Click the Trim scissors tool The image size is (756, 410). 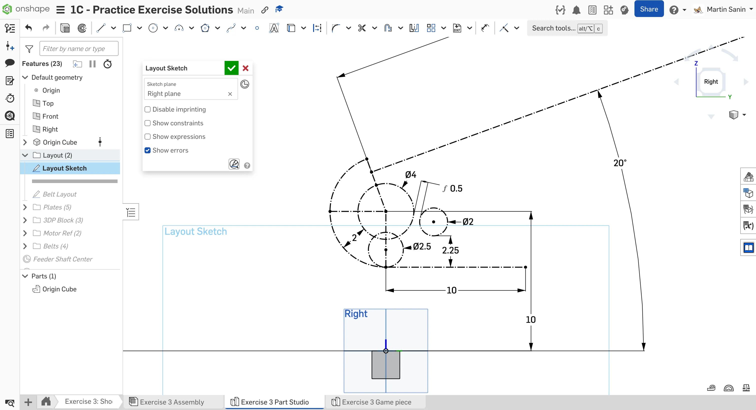coord(362,28)
